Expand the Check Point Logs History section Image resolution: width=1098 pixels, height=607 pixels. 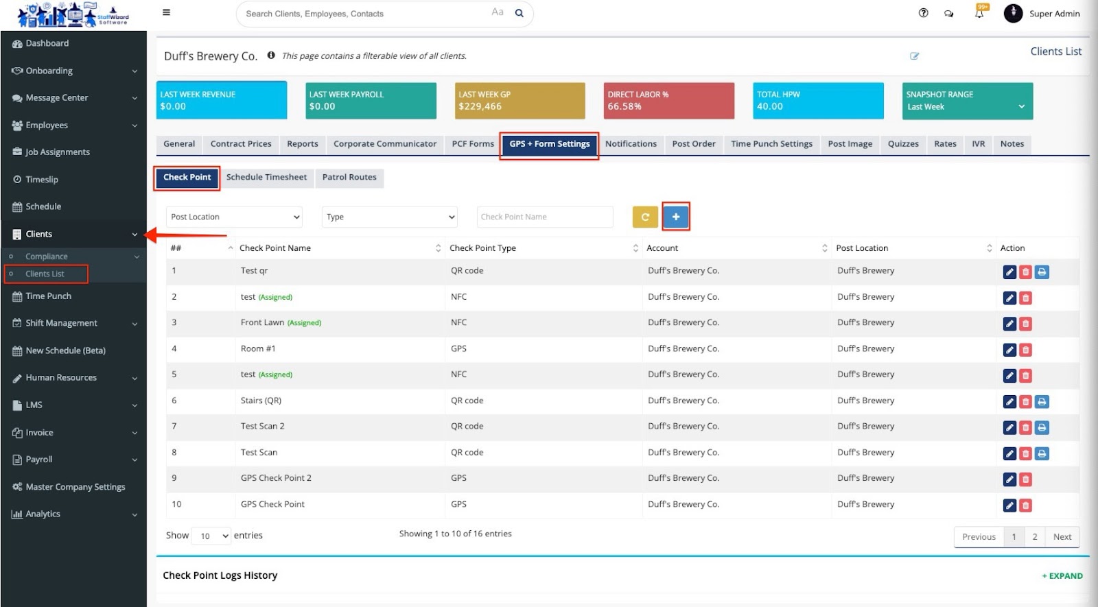point(1062,576)
